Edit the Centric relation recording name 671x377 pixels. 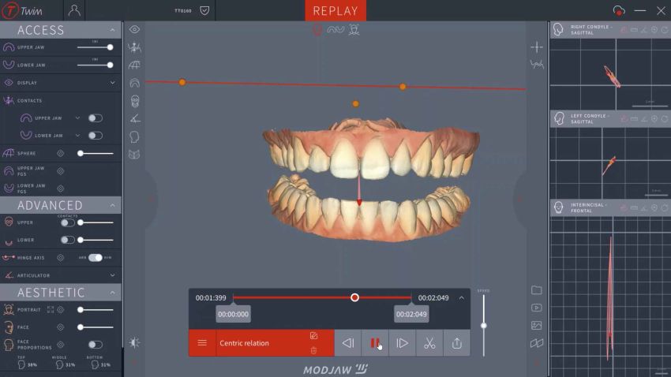click(x=313, y=336)
